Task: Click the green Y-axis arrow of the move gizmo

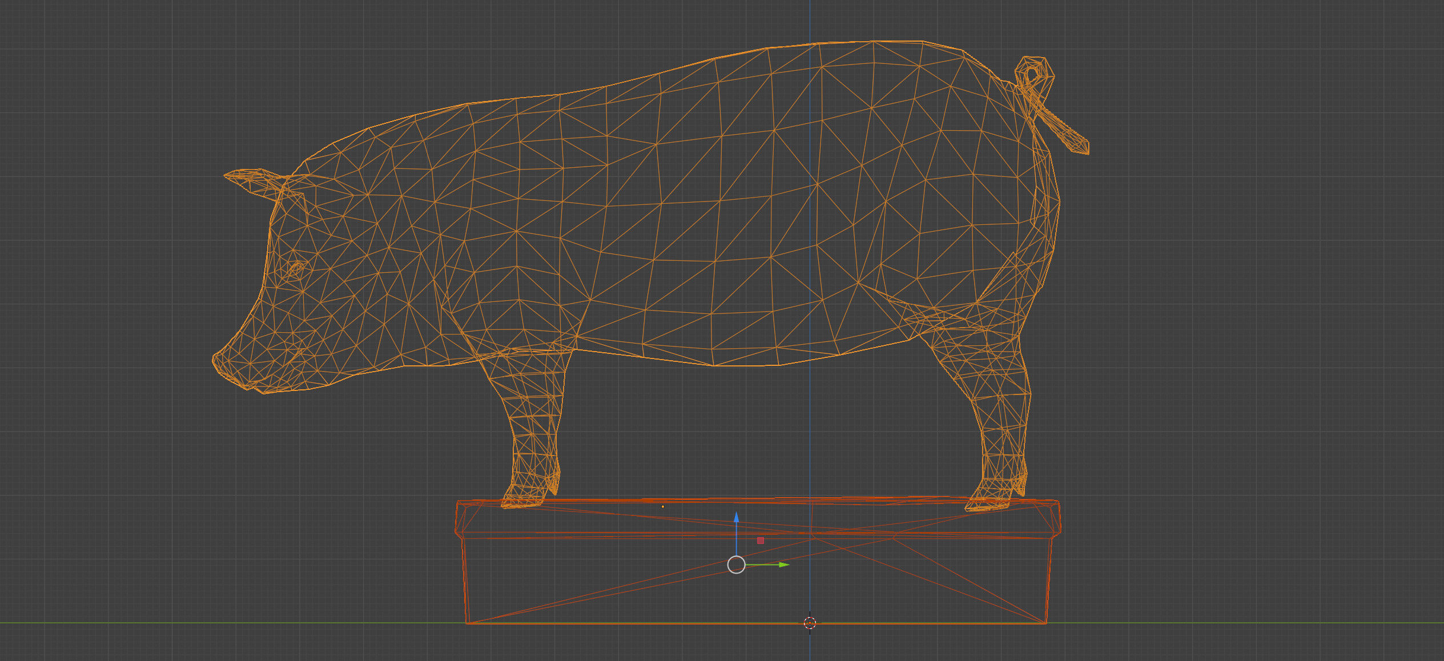Action: (x=784, y=565)
